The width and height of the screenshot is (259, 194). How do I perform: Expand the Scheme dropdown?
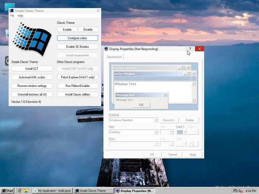coord(156,120)
